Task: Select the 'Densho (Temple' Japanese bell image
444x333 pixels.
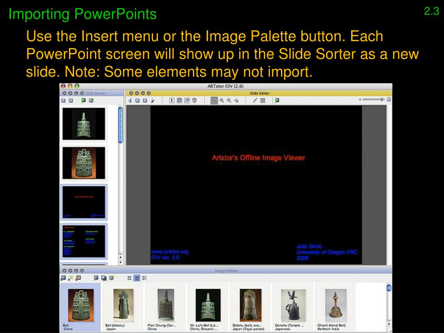Action: [x=293, y=307]
